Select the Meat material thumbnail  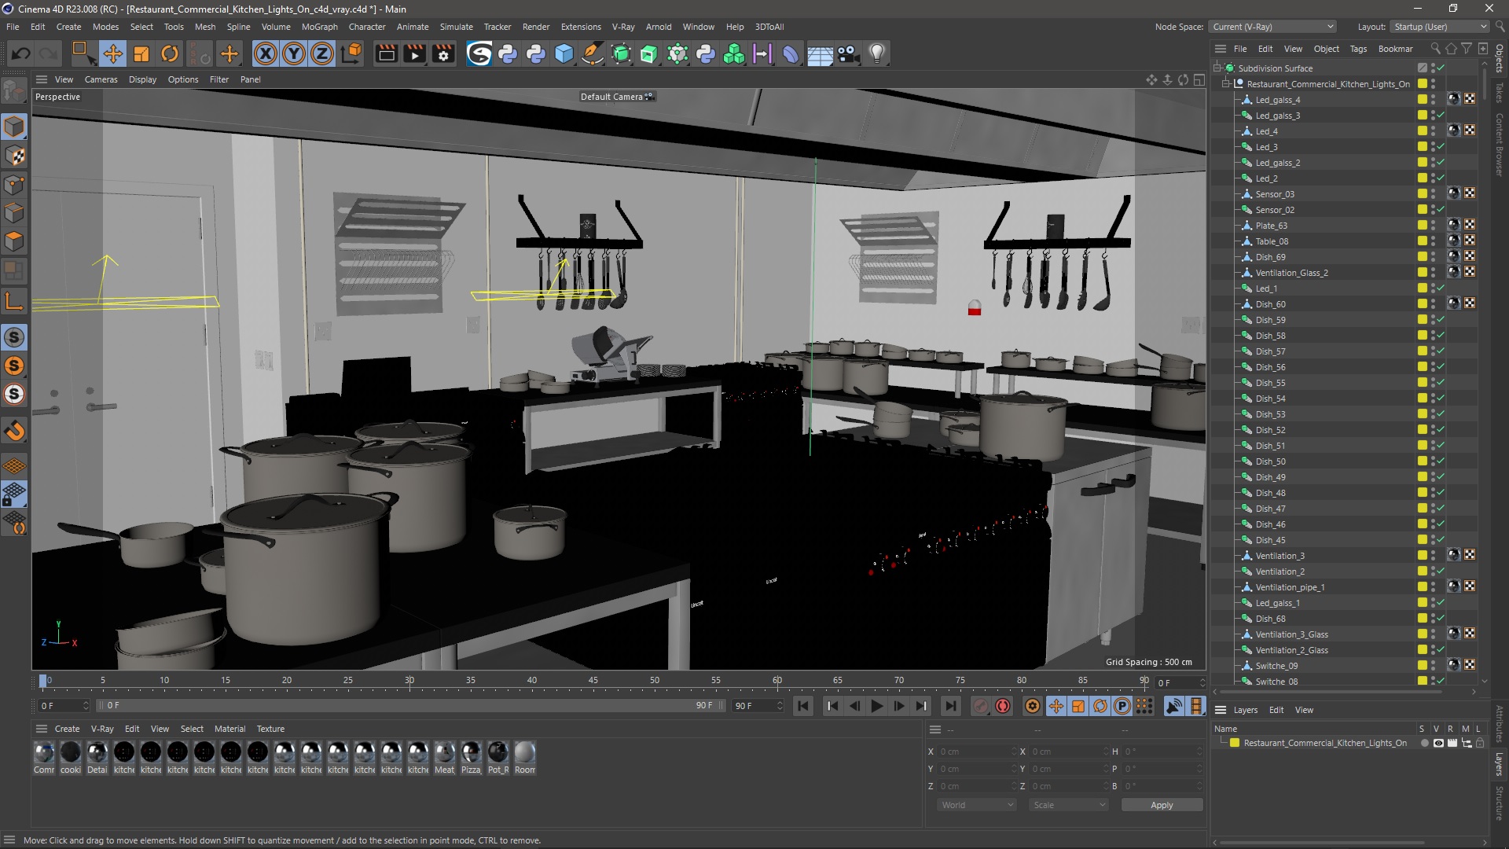click(x=445, y=753)
